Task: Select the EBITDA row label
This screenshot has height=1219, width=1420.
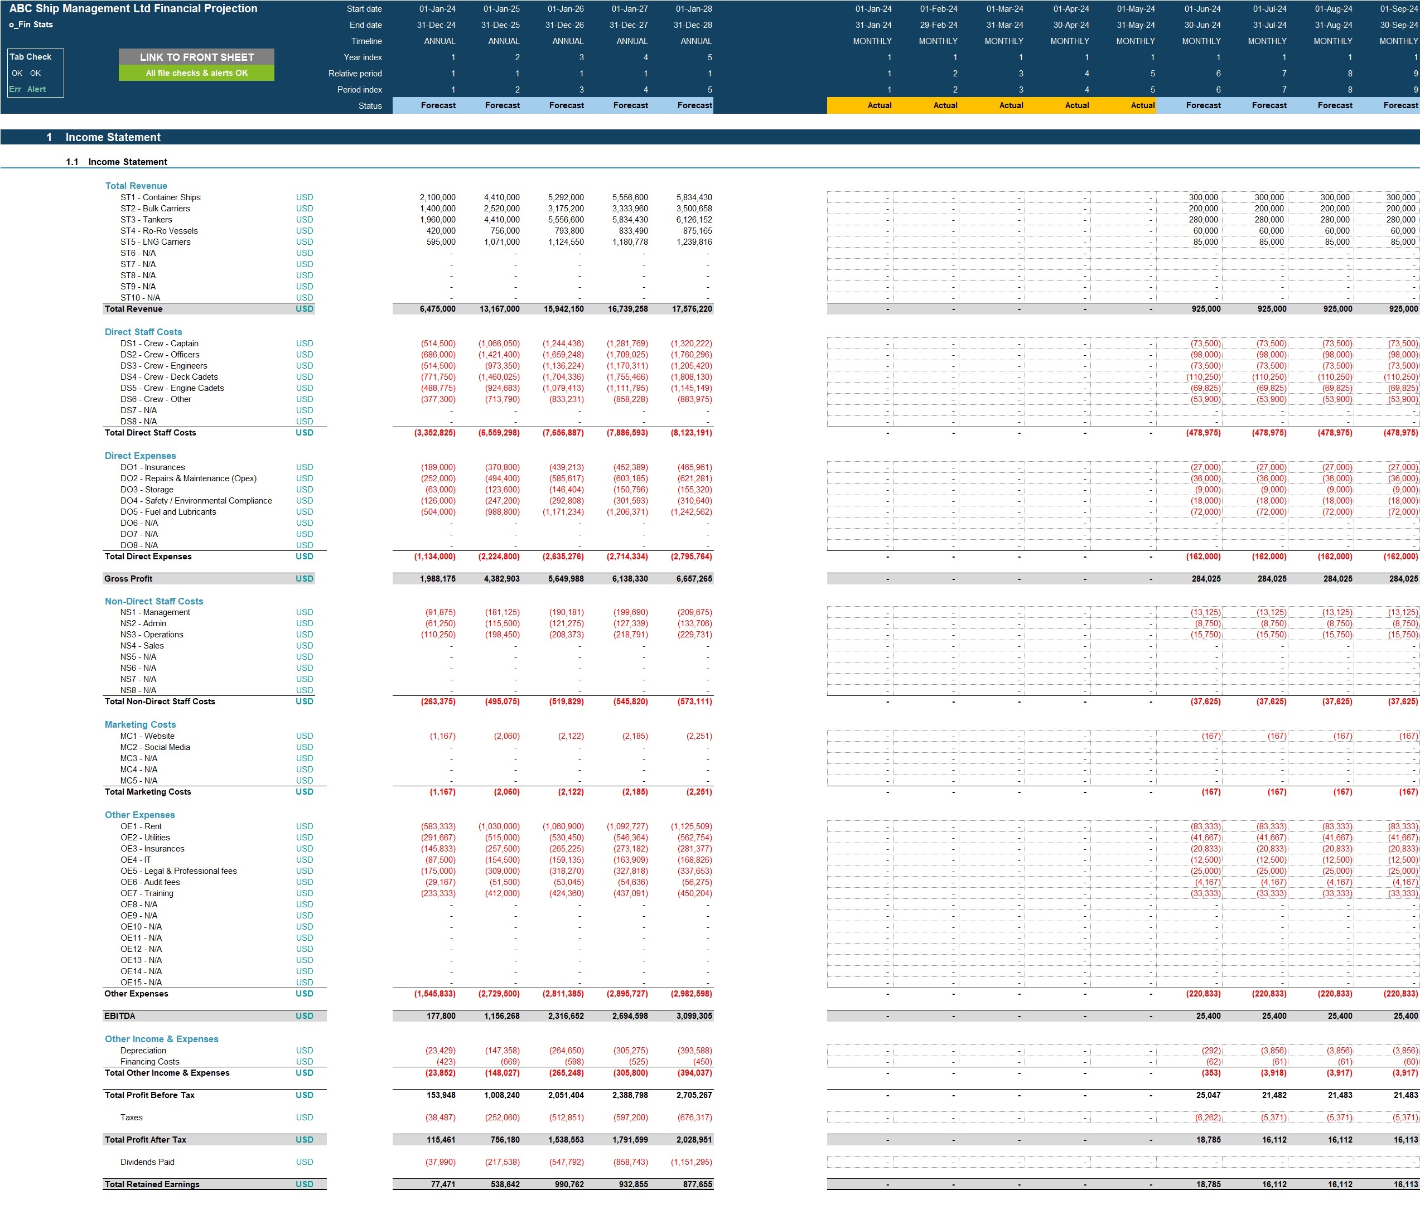Action: [120, 1016]
